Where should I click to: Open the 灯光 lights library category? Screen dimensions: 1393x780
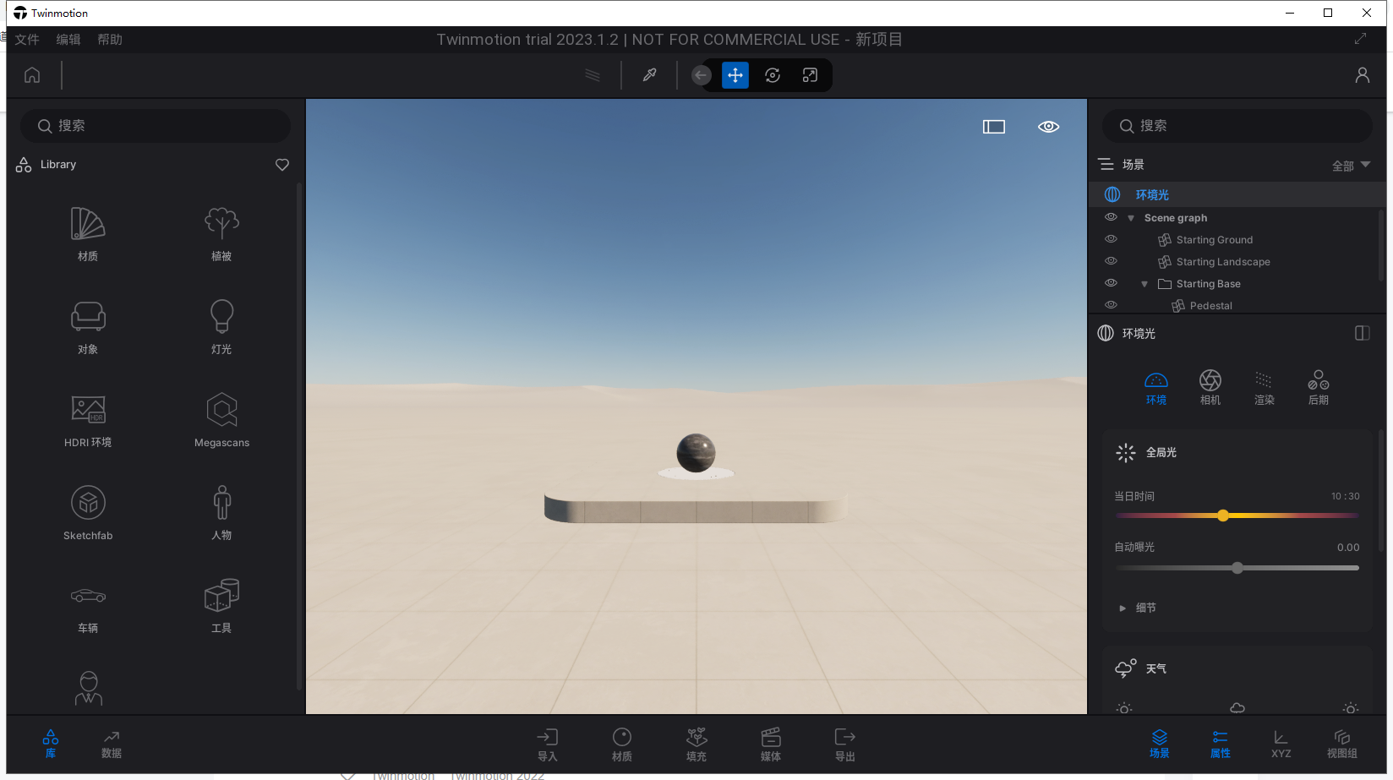point(221,326)
